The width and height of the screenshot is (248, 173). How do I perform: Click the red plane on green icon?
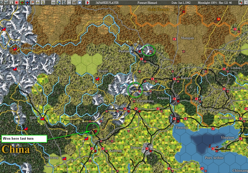22,3
